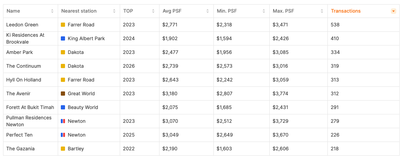
Task: Click the Nearest station sort arrows
Action: (x=114, y=11)
